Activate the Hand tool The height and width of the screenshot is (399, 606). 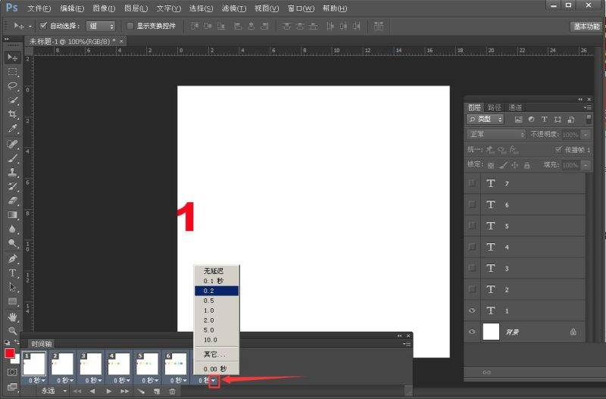pyautogui.click(x=13, y=316)
